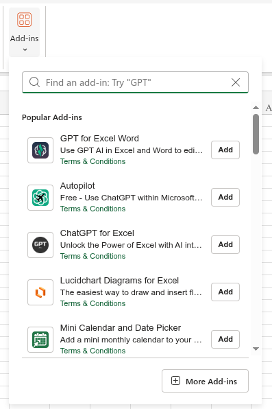Select the Autopilot title

point(77,186)
